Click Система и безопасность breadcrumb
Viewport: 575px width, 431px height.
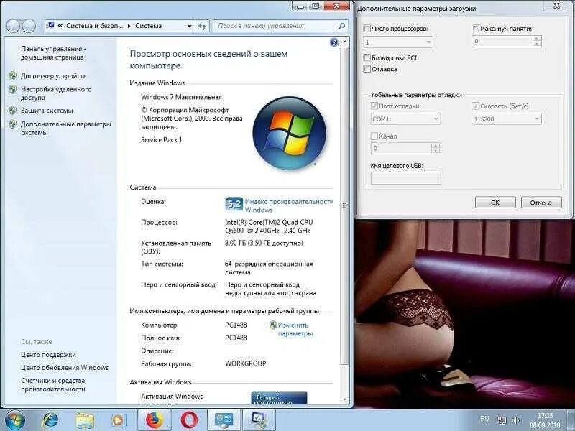click(95, 26)
